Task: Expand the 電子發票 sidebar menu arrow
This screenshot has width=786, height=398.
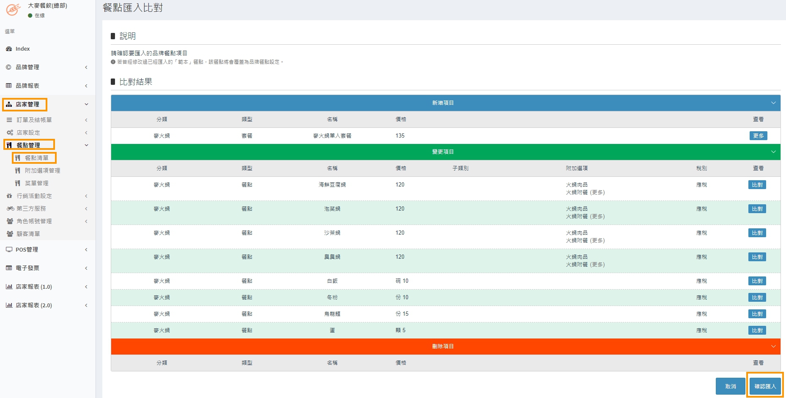Action: 86,268
